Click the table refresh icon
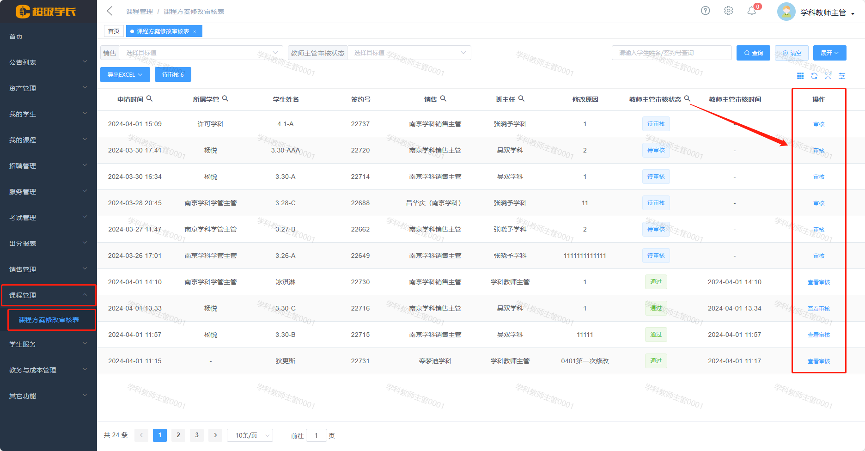Screen dimensions: 865x451 coord(814,76)
